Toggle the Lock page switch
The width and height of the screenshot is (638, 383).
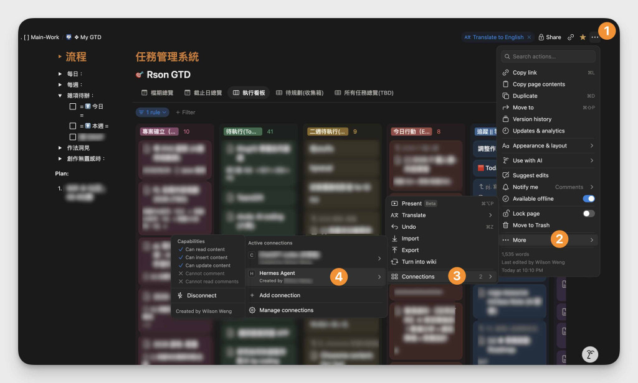click(x=588, y=213)
